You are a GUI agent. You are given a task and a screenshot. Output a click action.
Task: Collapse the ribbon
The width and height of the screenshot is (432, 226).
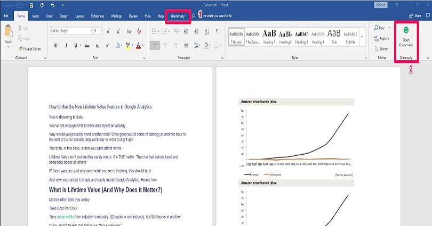click(x=428, y=57)
